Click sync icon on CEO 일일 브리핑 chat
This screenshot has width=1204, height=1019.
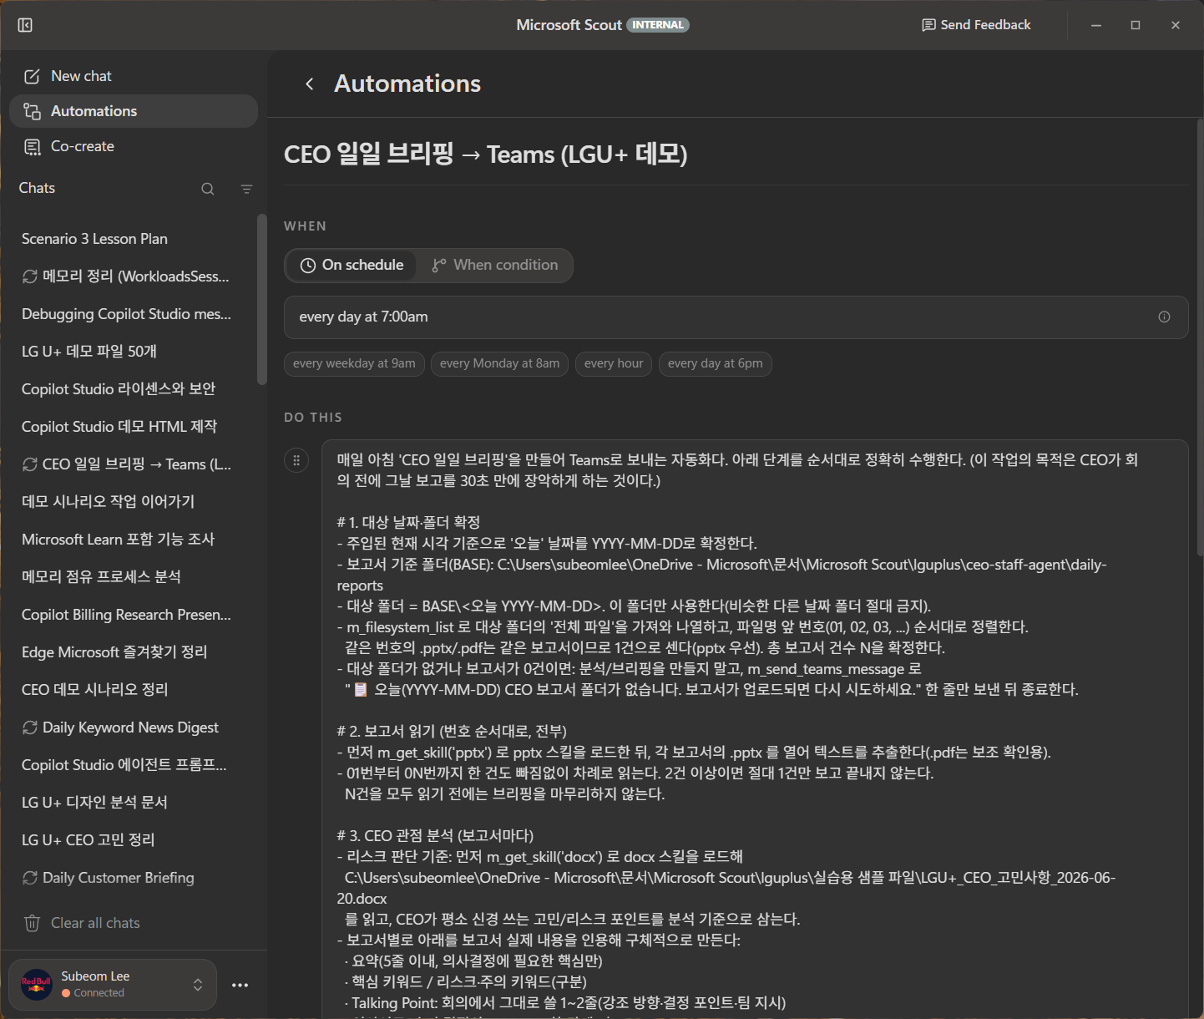[x=30, y=464]
